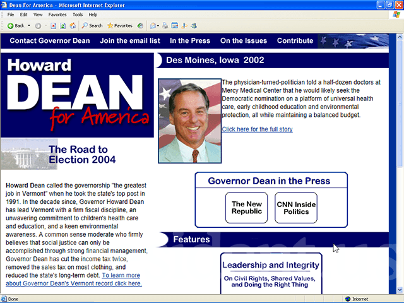This screenshot has height=303, width=404.
Task: Click Howard Dean's portrait photo
Action: 189,121
